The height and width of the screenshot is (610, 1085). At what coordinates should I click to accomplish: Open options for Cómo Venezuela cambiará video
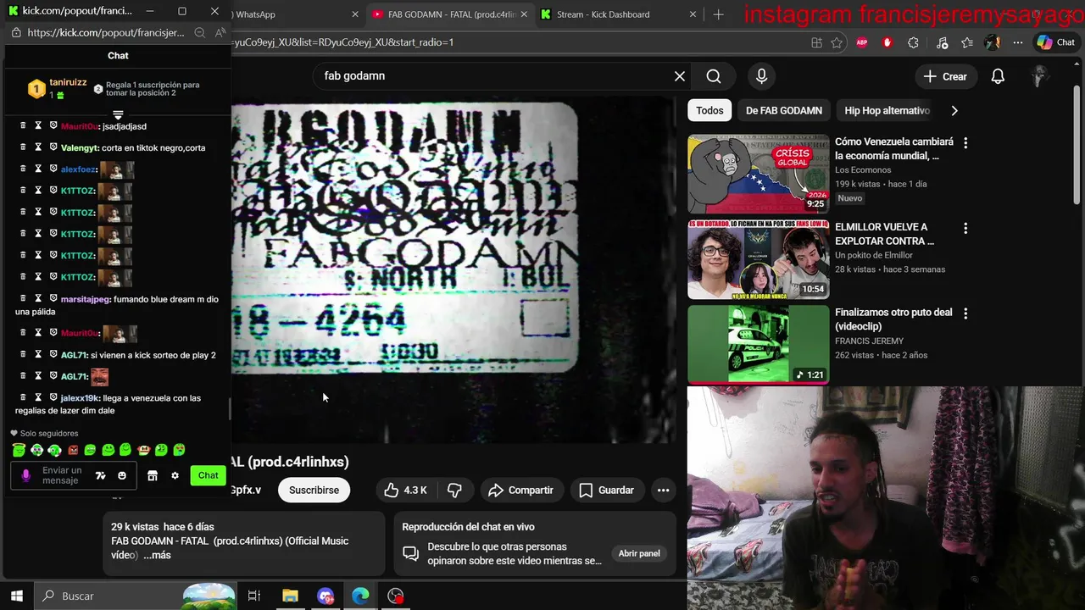click(965, 143)
